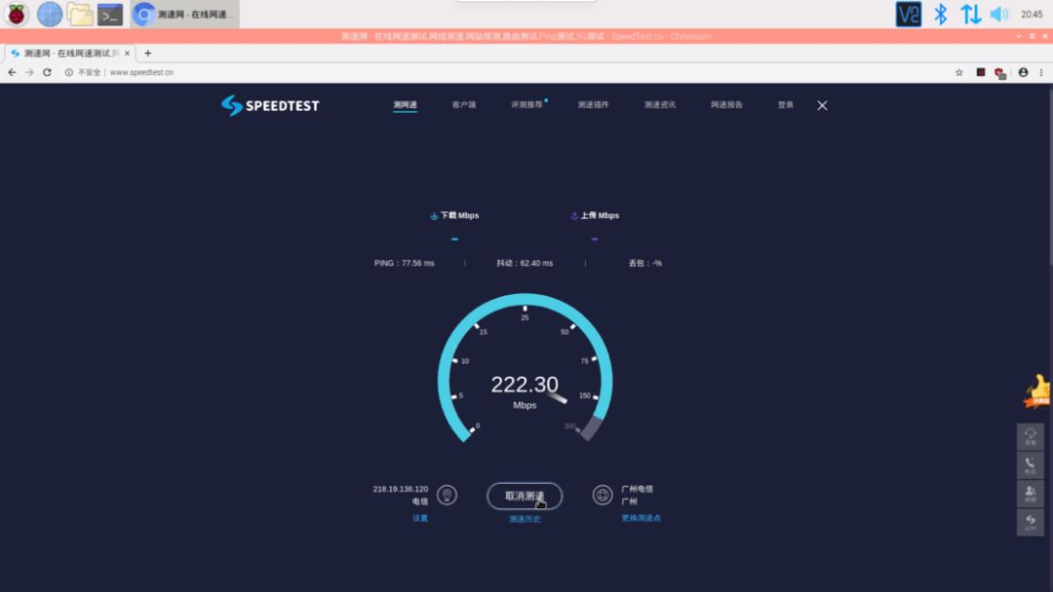Click the X icon in the site navigation
Viewport: 1053px width, 592px height.
[x=822, y=105]
